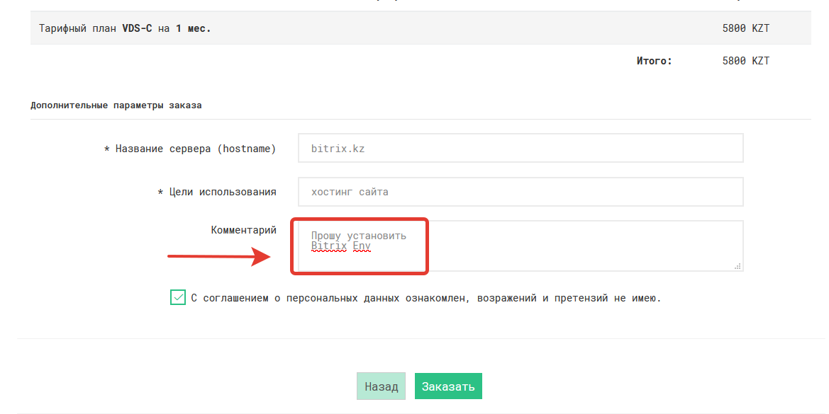Click the 'Дополнительные параметры заказа' section heading
This screenshot has width=829, height=414.
coord(114,104)
